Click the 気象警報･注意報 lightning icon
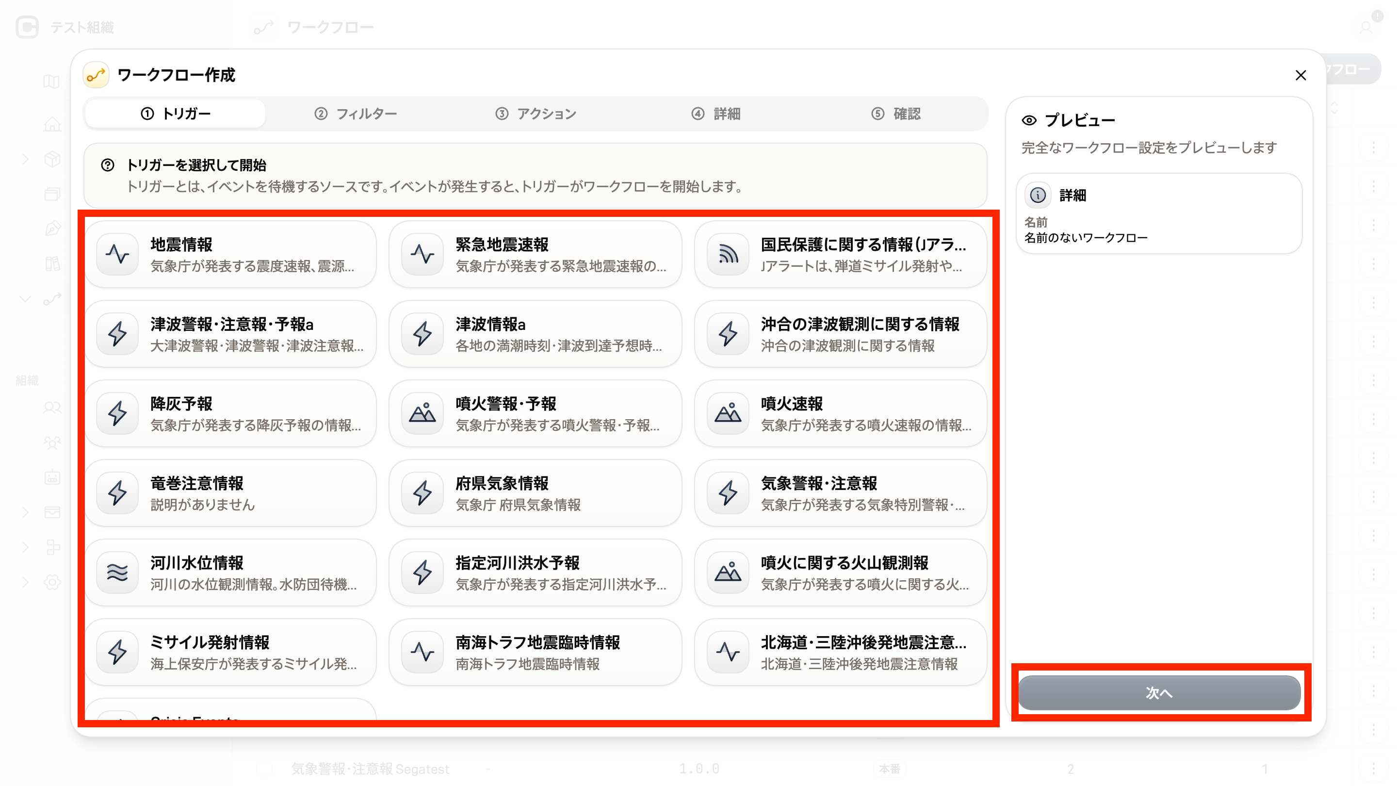Viewport: 1397px width, 786px height. coord(728,493)
